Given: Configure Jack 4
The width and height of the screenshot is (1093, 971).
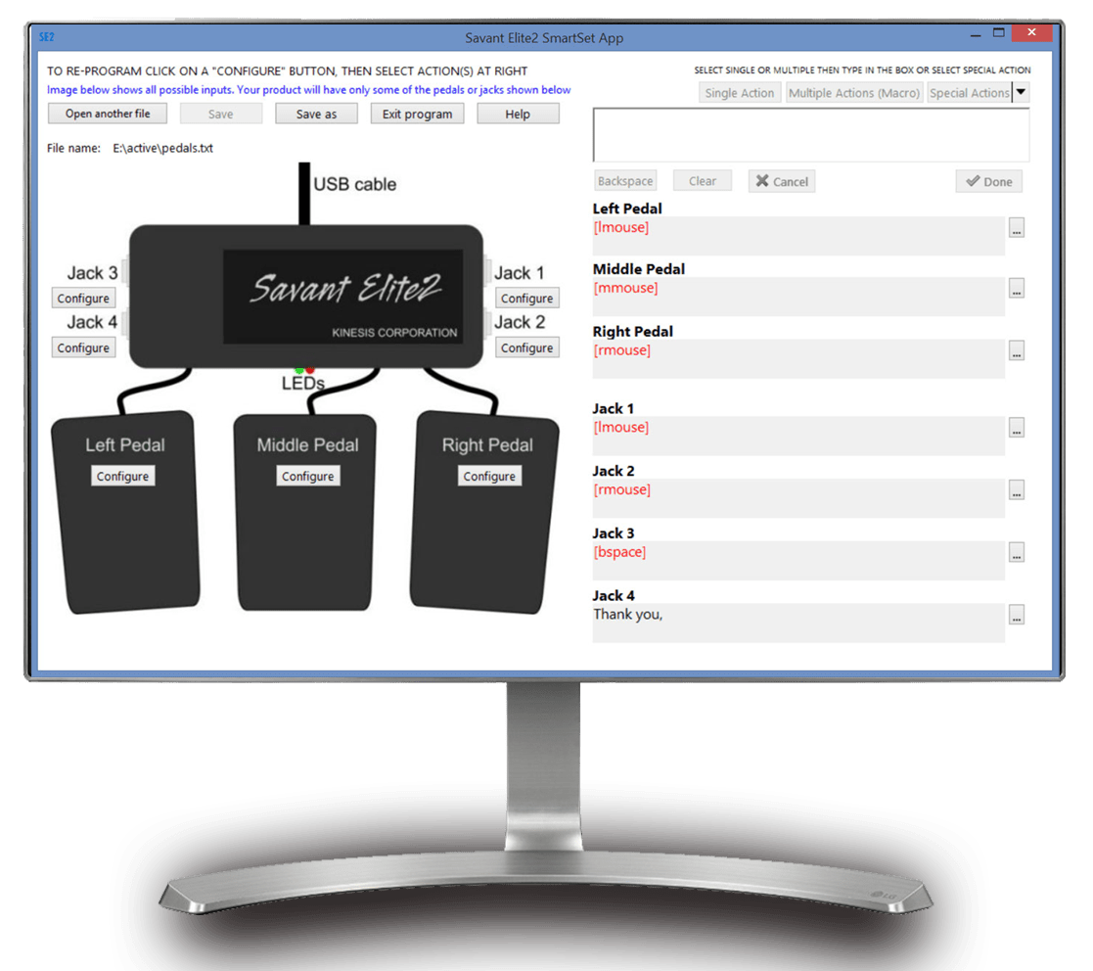Looking at the screenshot, I should click(83, 347).
